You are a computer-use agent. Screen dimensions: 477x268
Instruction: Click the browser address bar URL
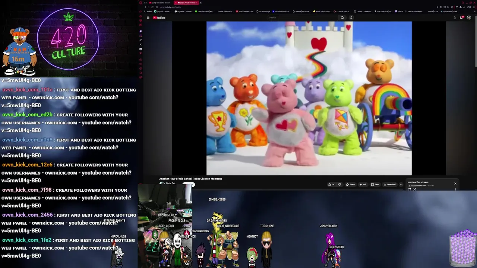170,7
